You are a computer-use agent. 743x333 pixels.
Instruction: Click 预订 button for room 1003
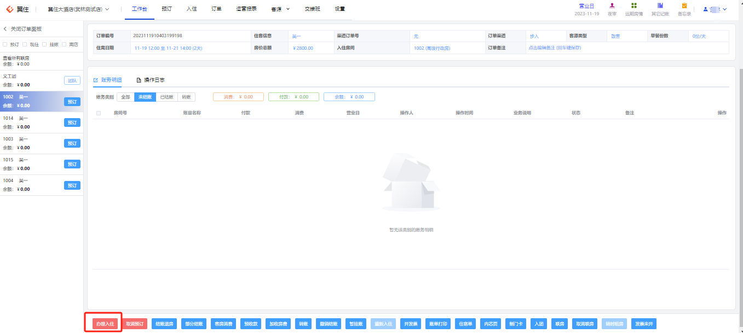72,143
